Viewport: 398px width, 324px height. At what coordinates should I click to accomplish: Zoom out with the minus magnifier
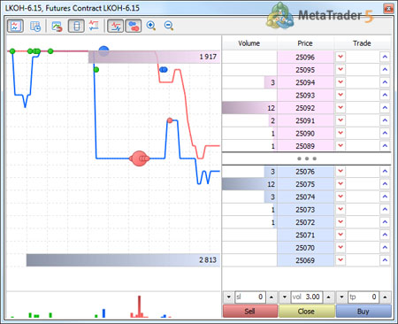click(x=169, y=26)
